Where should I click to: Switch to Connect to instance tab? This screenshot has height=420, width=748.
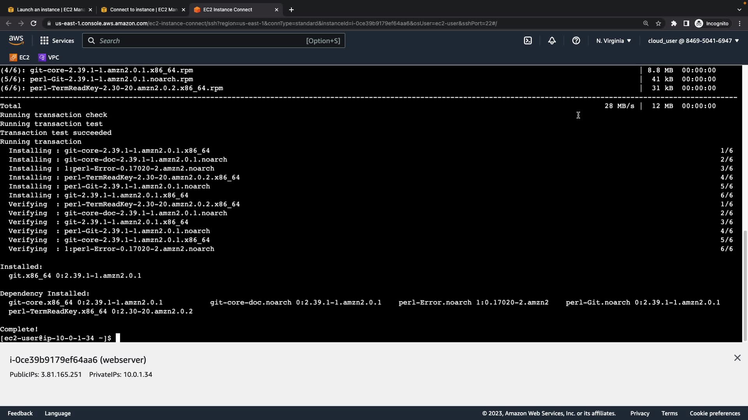pyautogui.click(x=143, y=9)
